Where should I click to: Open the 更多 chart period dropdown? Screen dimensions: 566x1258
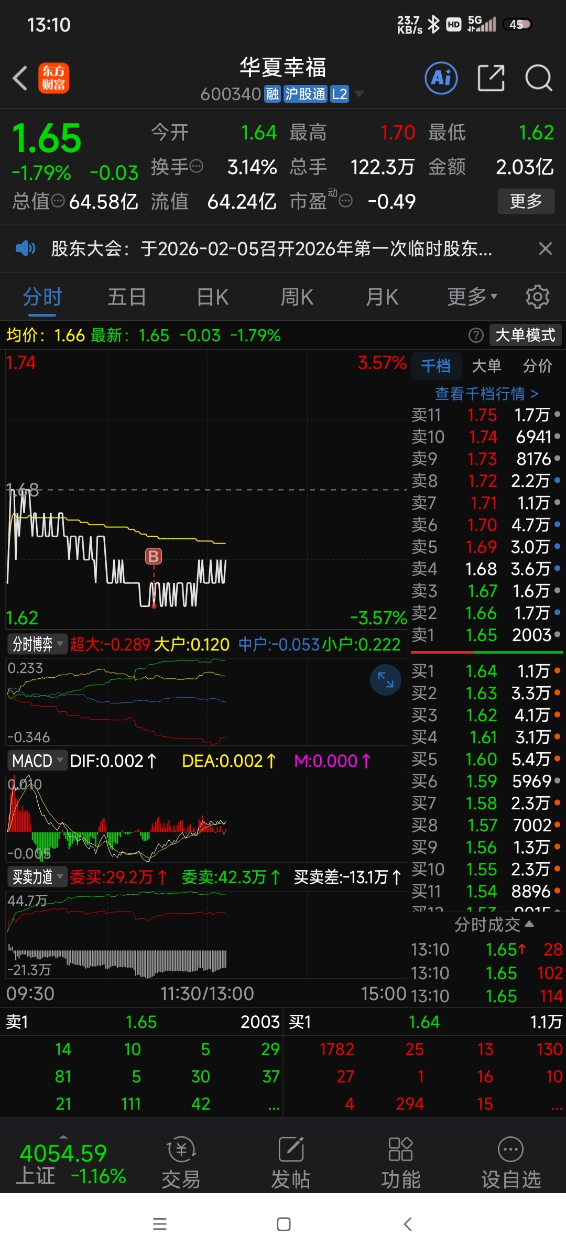click(x=472, y=297)
